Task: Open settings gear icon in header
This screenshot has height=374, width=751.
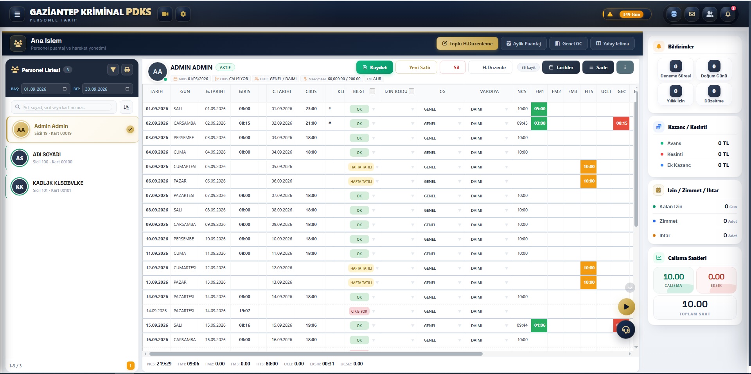Action: point(183,14)
